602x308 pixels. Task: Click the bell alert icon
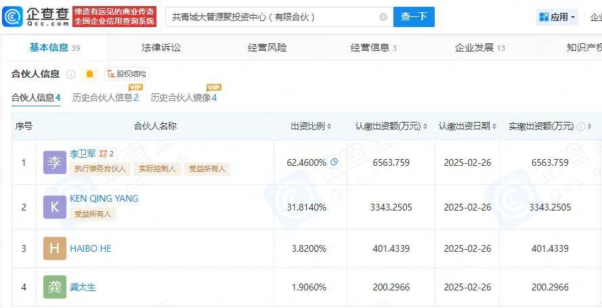point(89,74)
